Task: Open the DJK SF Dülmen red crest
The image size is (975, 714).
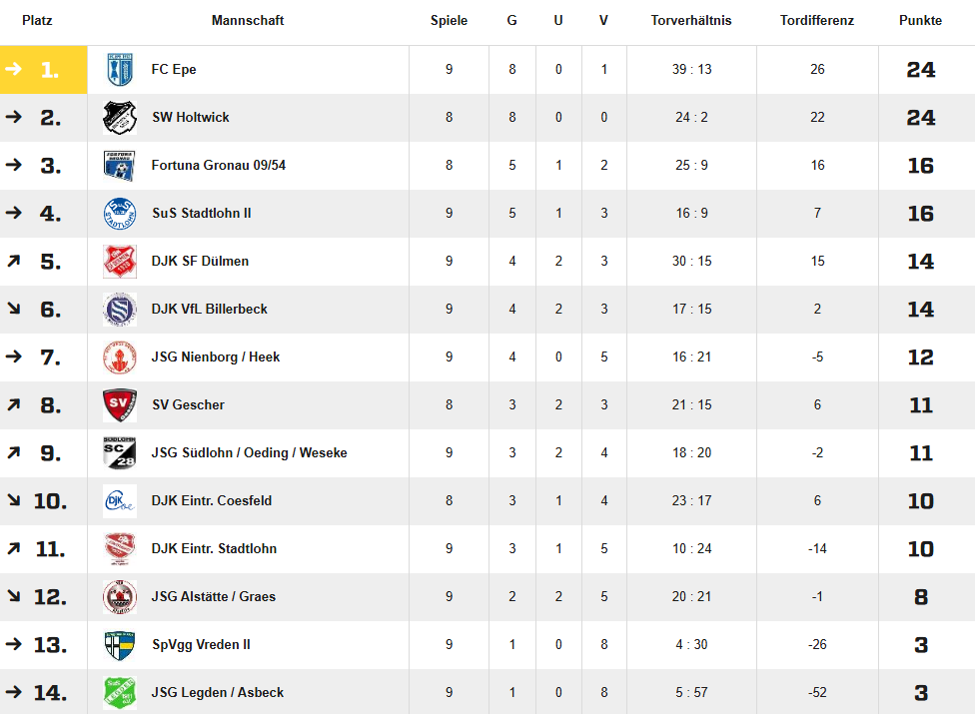Action: tap(120, 261)
